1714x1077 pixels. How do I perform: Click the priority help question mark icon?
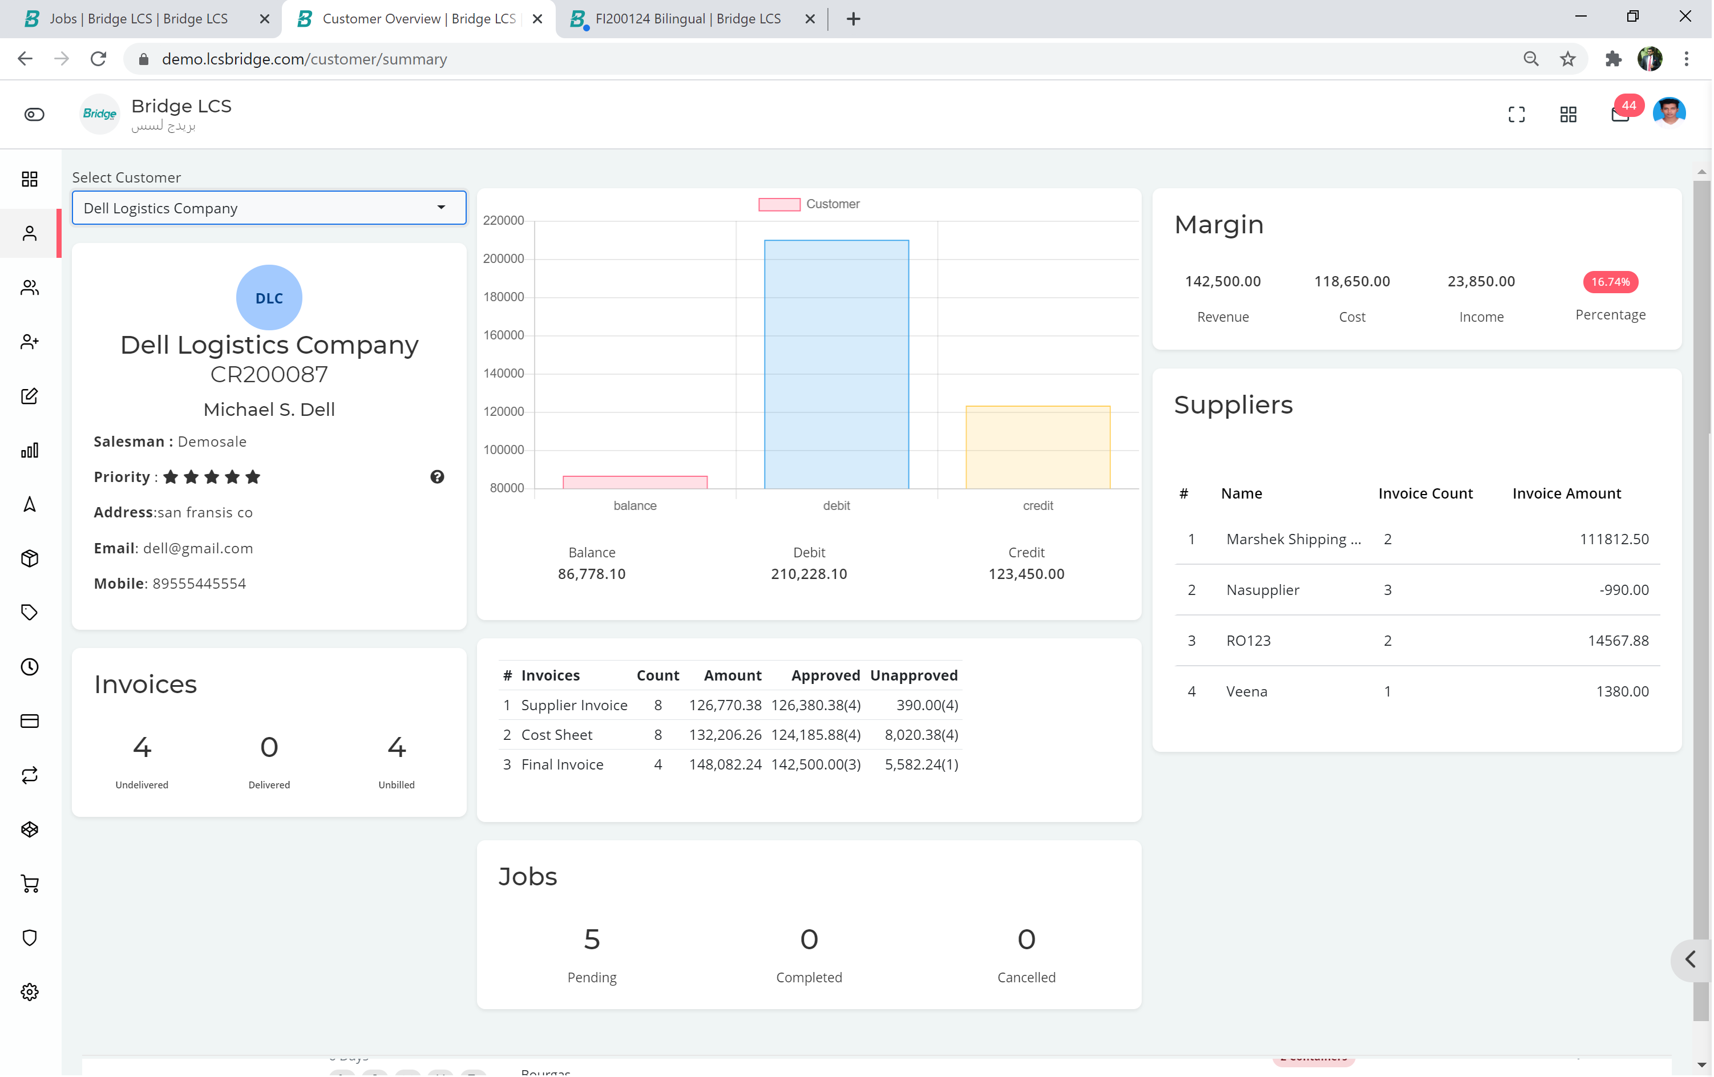[x=437, y=477]
